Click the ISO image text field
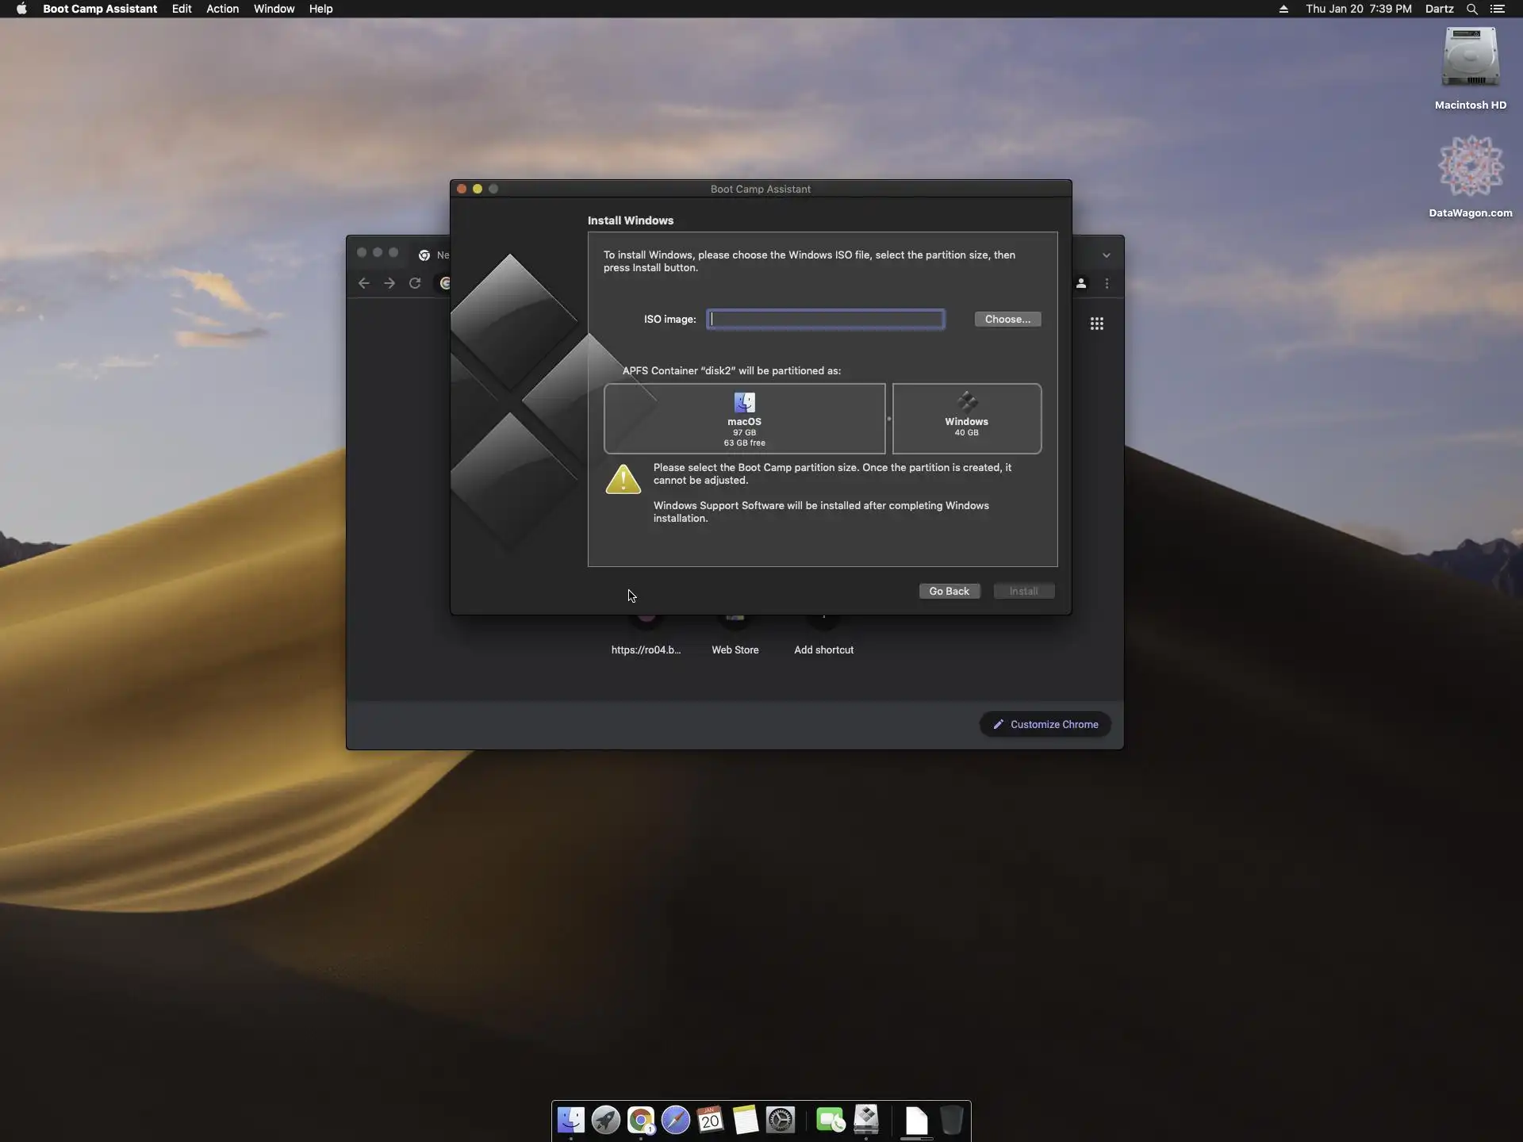1523x1142 pixels. click(x=825, y=319)
